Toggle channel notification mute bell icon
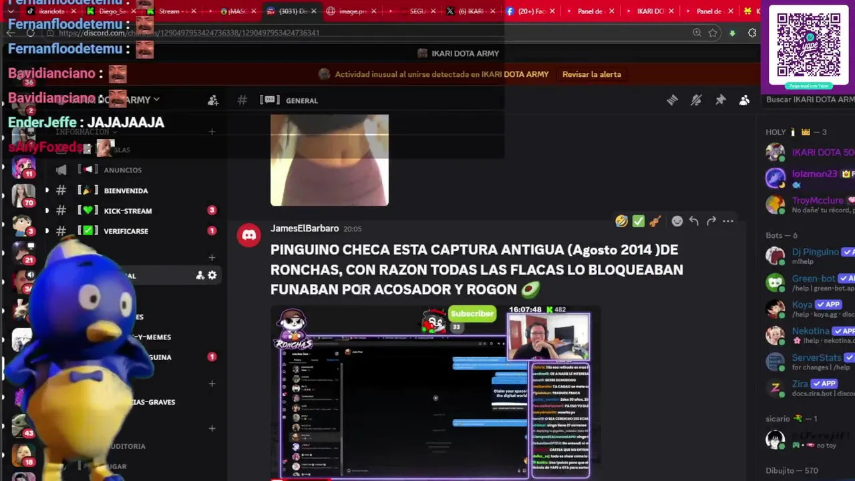 click(696, 100)
